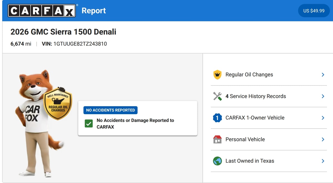Viewport: 333px width, 183px height.
Task: Expand the Regular Oil Changes chevron
Action: pos(323,75)
